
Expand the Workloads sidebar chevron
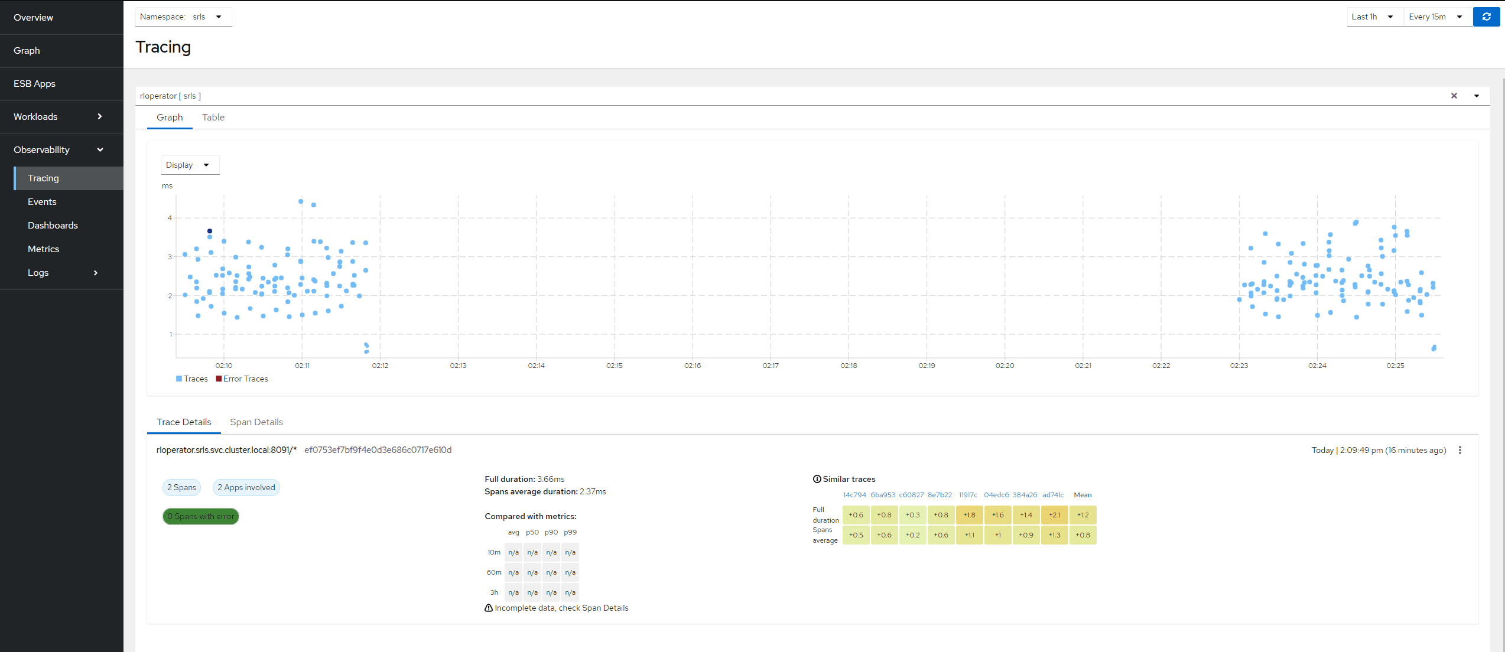[x=99, y=116]
